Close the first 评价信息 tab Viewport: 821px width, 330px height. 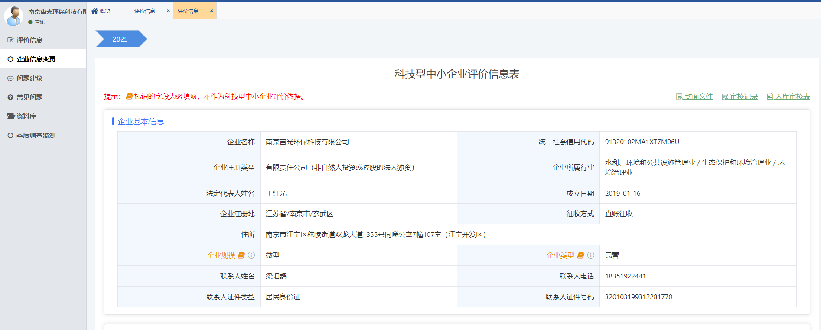[168, 11]
